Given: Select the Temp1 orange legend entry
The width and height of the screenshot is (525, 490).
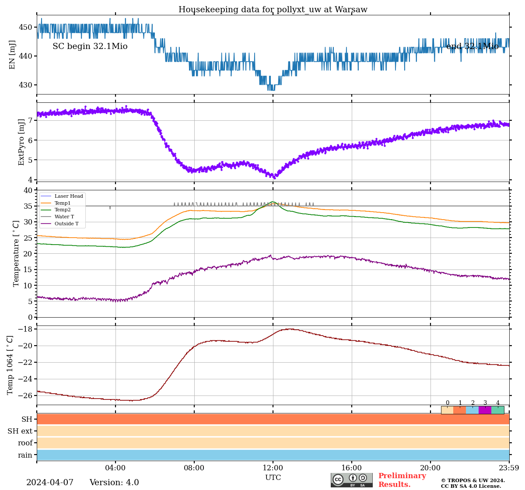Looking at the screenshot, I should [x=63, y=203].
